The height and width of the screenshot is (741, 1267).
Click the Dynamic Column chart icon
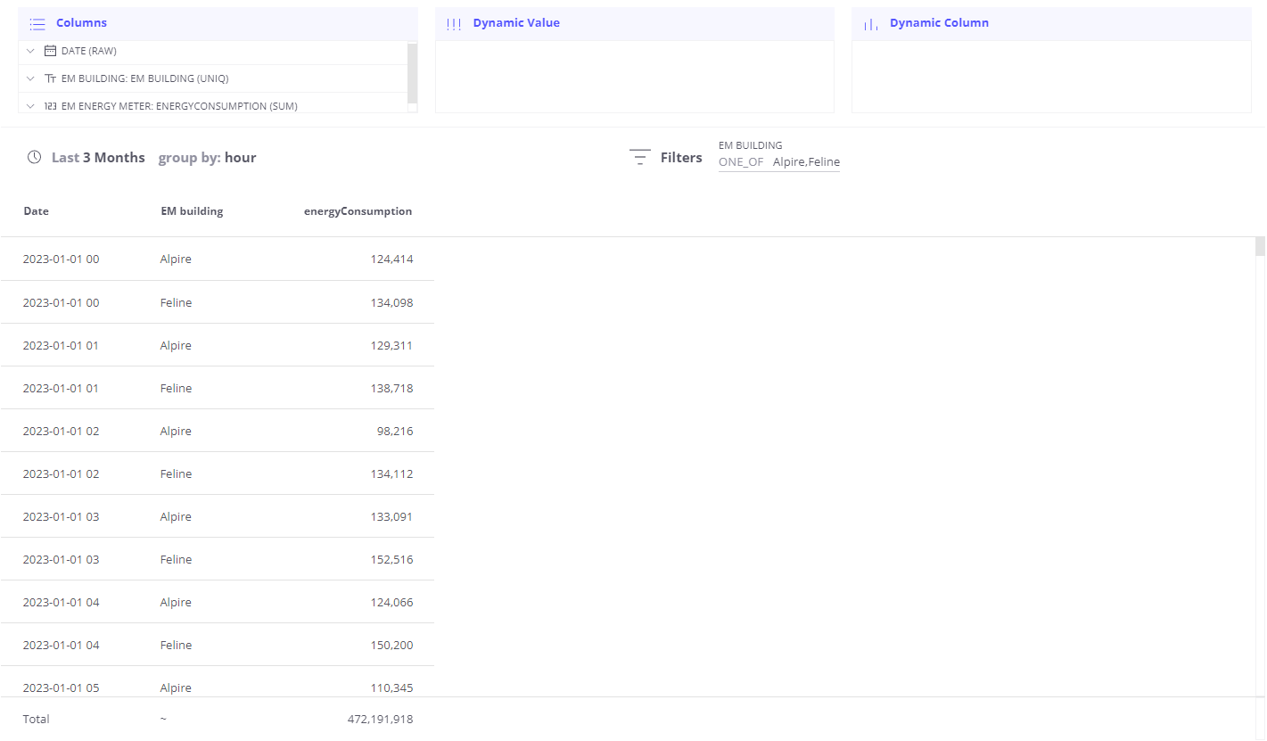(871, 24)
